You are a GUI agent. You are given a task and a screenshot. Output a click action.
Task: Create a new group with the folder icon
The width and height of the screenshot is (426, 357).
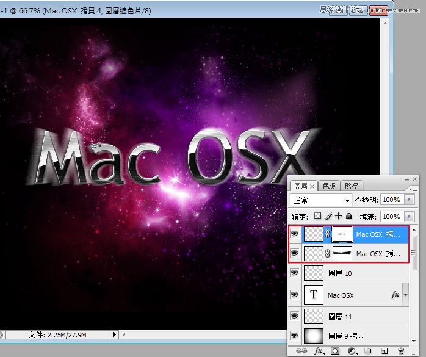tap(368, 350)
